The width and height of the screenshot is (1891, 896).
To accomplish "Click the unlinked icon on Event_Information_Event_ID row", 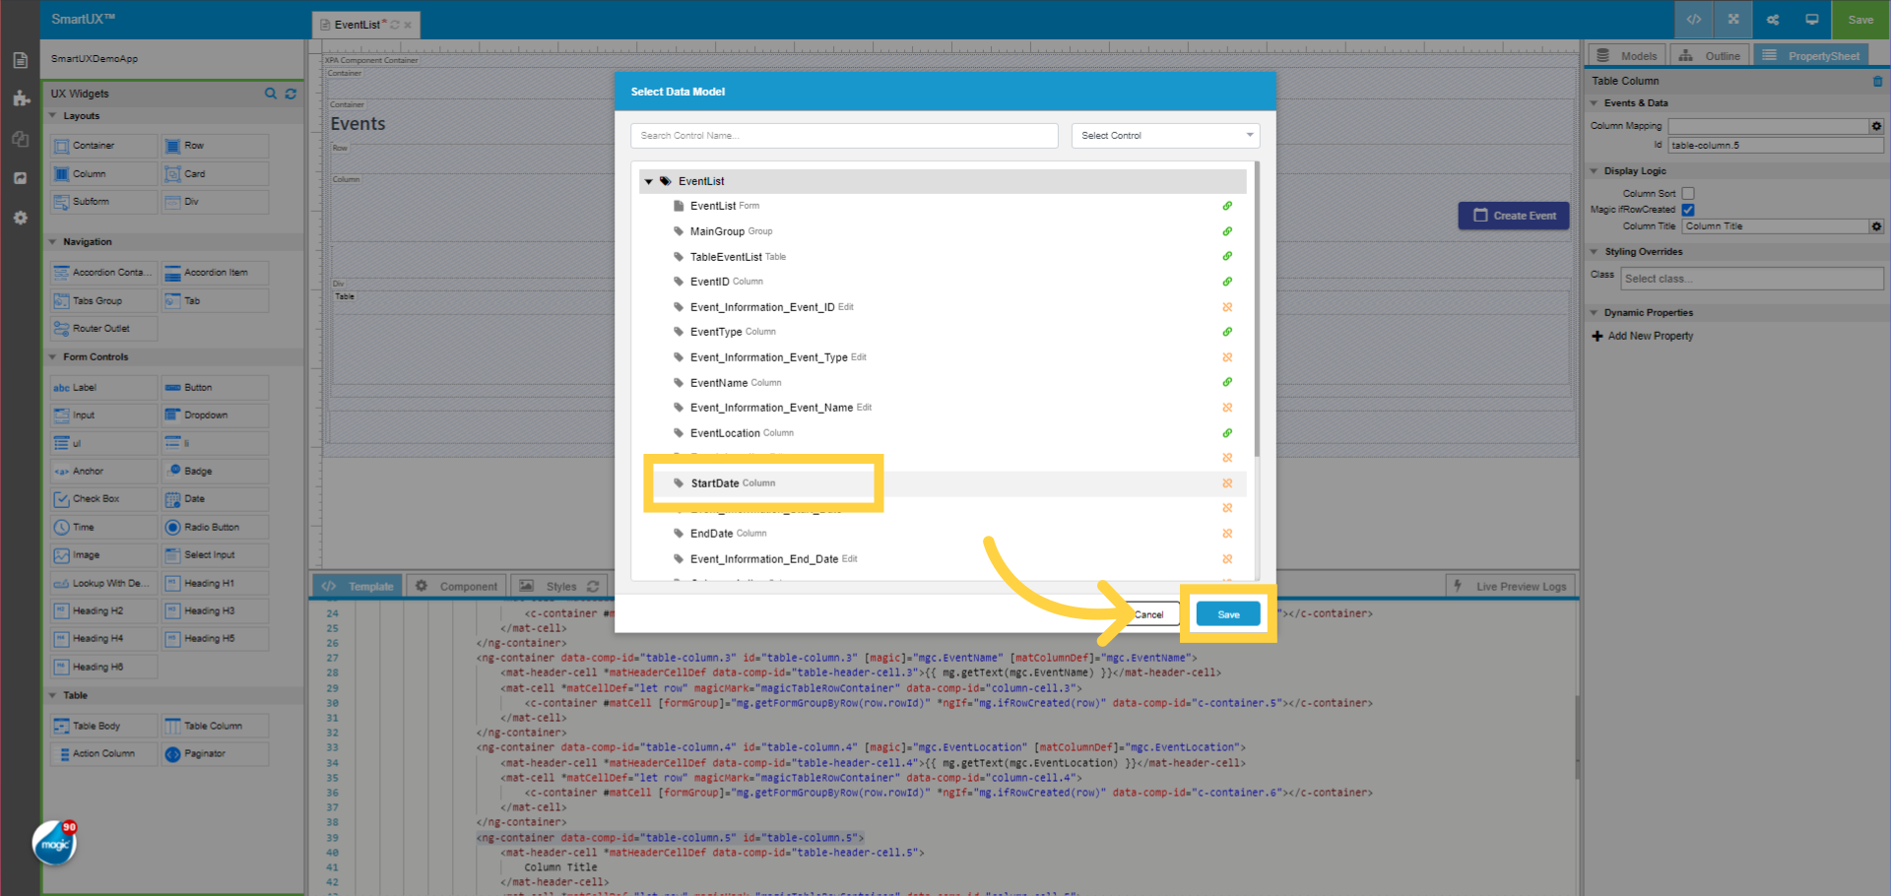I will pyautogui.click(x=1227, y=307).
